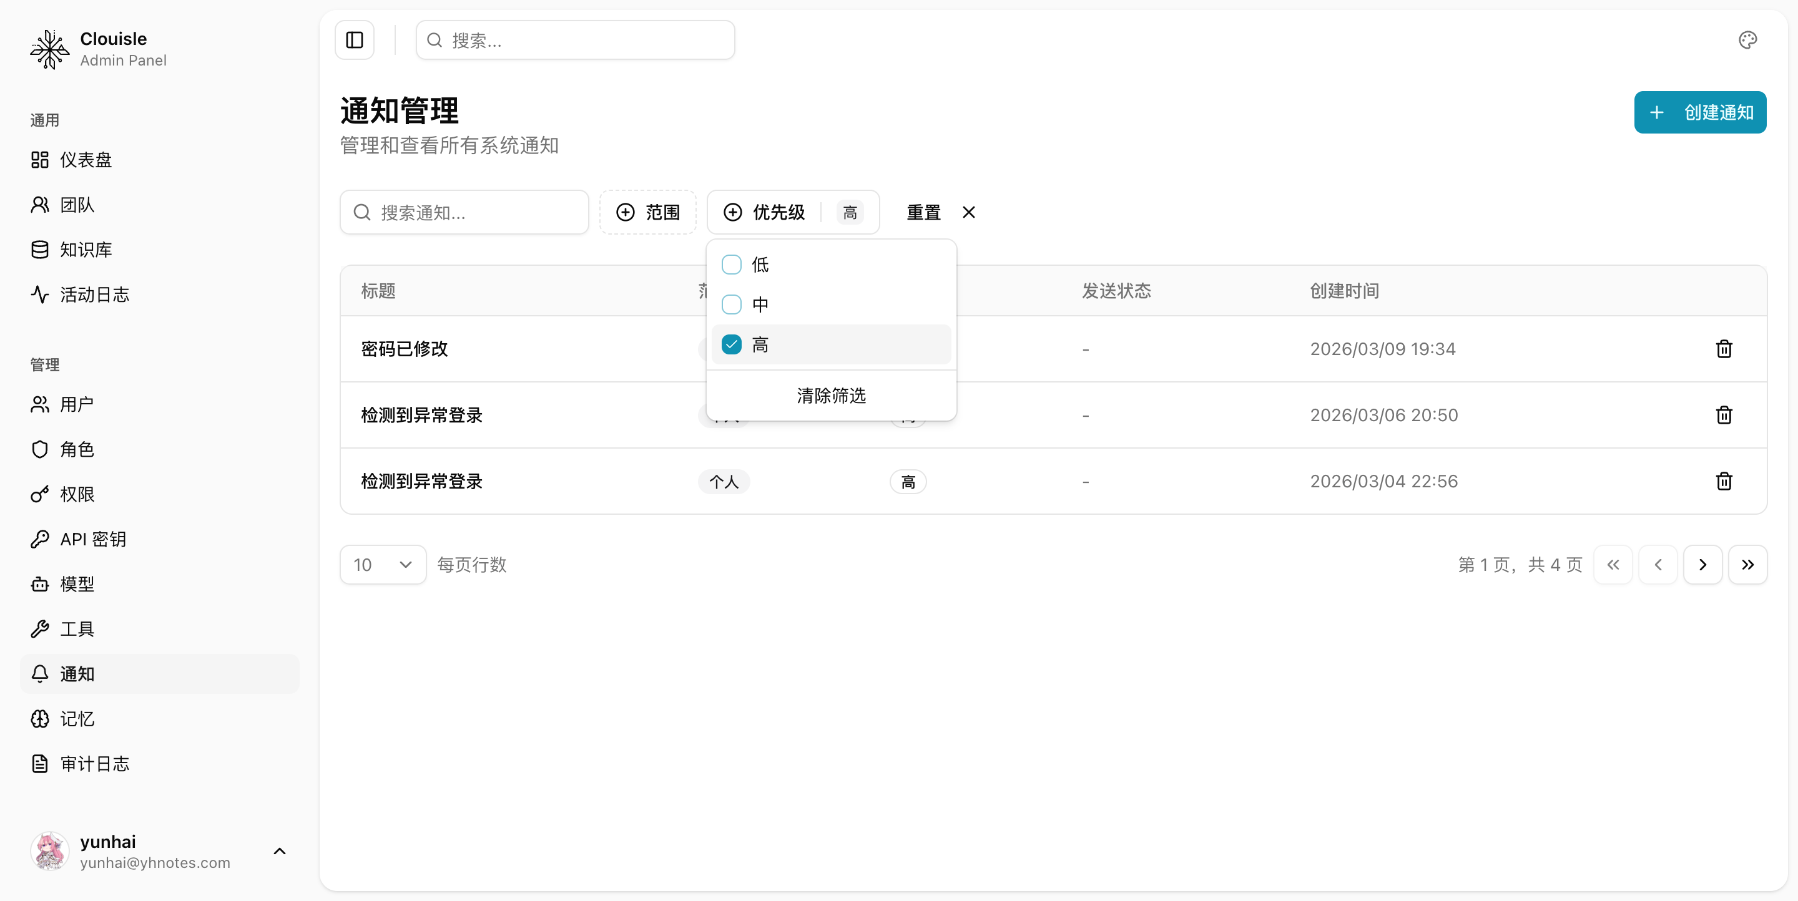
Task: Open the API 密钥 management page
Action: pyautogui.click(x=91, y=539)
